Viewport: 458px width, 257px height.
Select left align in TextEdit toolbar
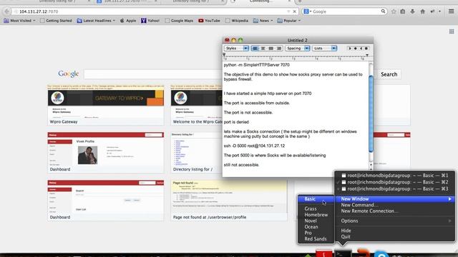coord(255,49)
